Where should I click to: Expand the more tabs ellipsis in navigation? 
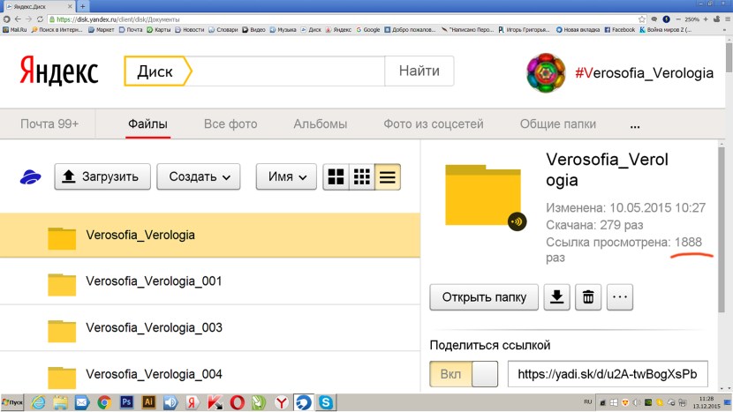[634, 124]
